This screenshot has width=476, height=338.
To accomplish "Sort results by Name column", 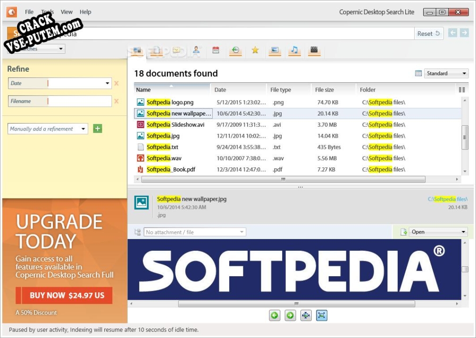I will [x=172, y=90].
